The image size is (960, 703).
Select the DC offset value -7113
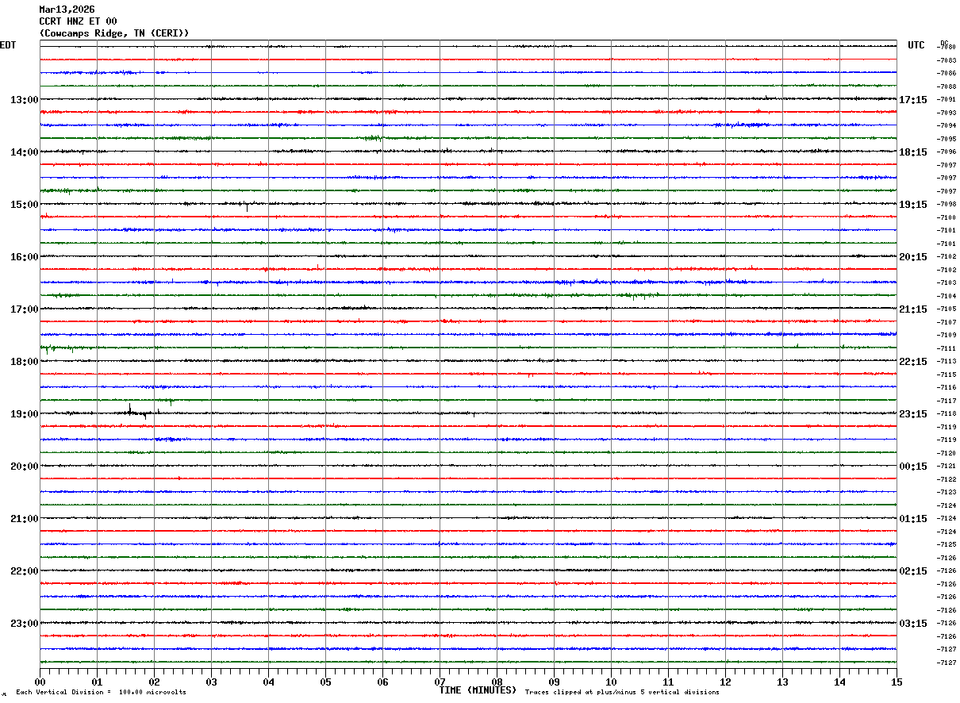point(947,361)
